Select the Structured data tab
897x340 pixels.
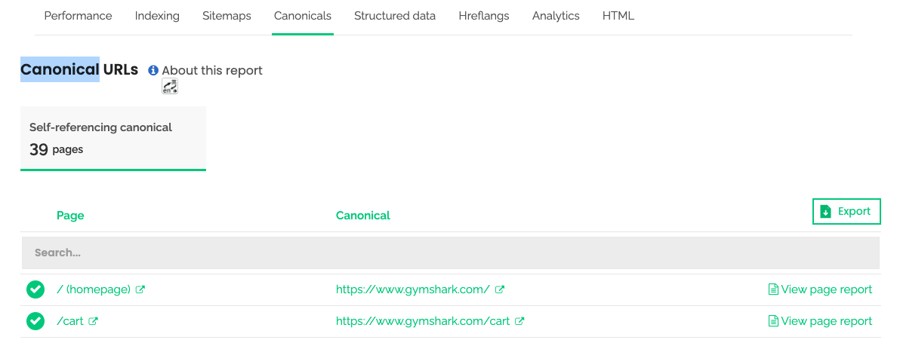(x=395, y=16)
